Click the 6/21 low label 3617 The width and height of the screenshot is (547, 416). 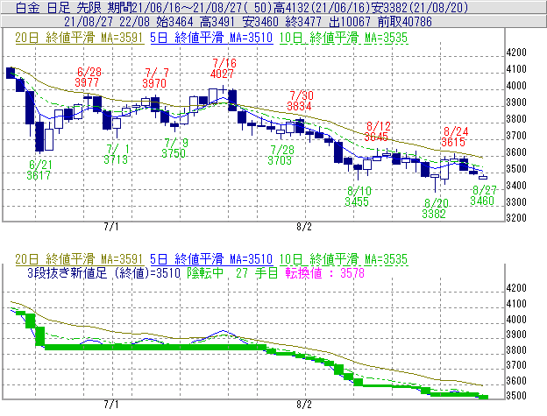39,175
